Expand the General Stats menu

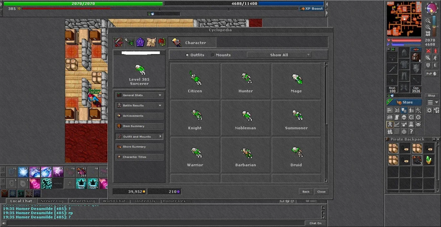click(139, 95)
